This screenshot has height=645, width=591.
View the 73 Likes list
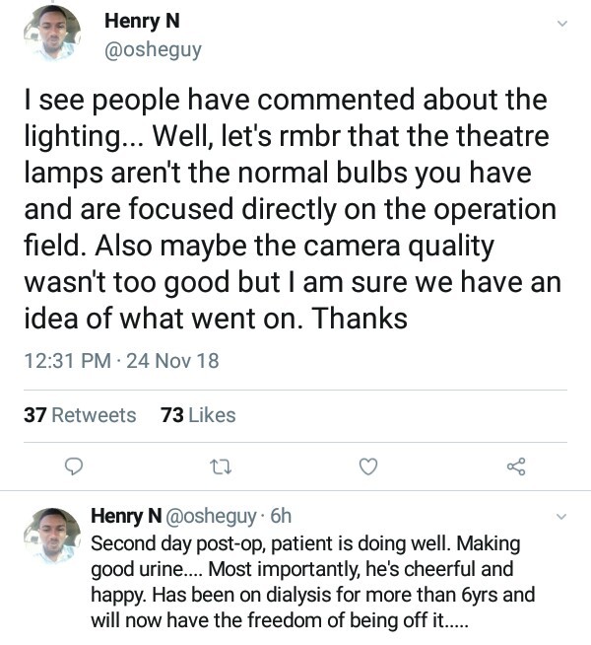198,415
